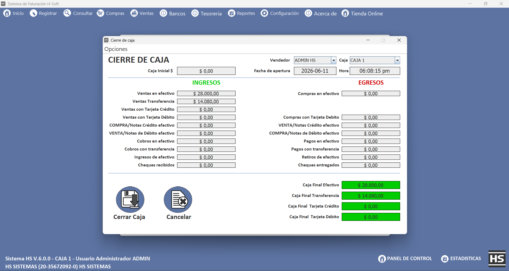The image size is (509, 271).
Task: Open the Inicio menu
Action: point(14,13)
